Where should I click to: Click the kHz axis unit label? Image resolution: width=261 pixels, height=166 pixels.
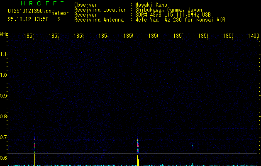click(4, 34)
